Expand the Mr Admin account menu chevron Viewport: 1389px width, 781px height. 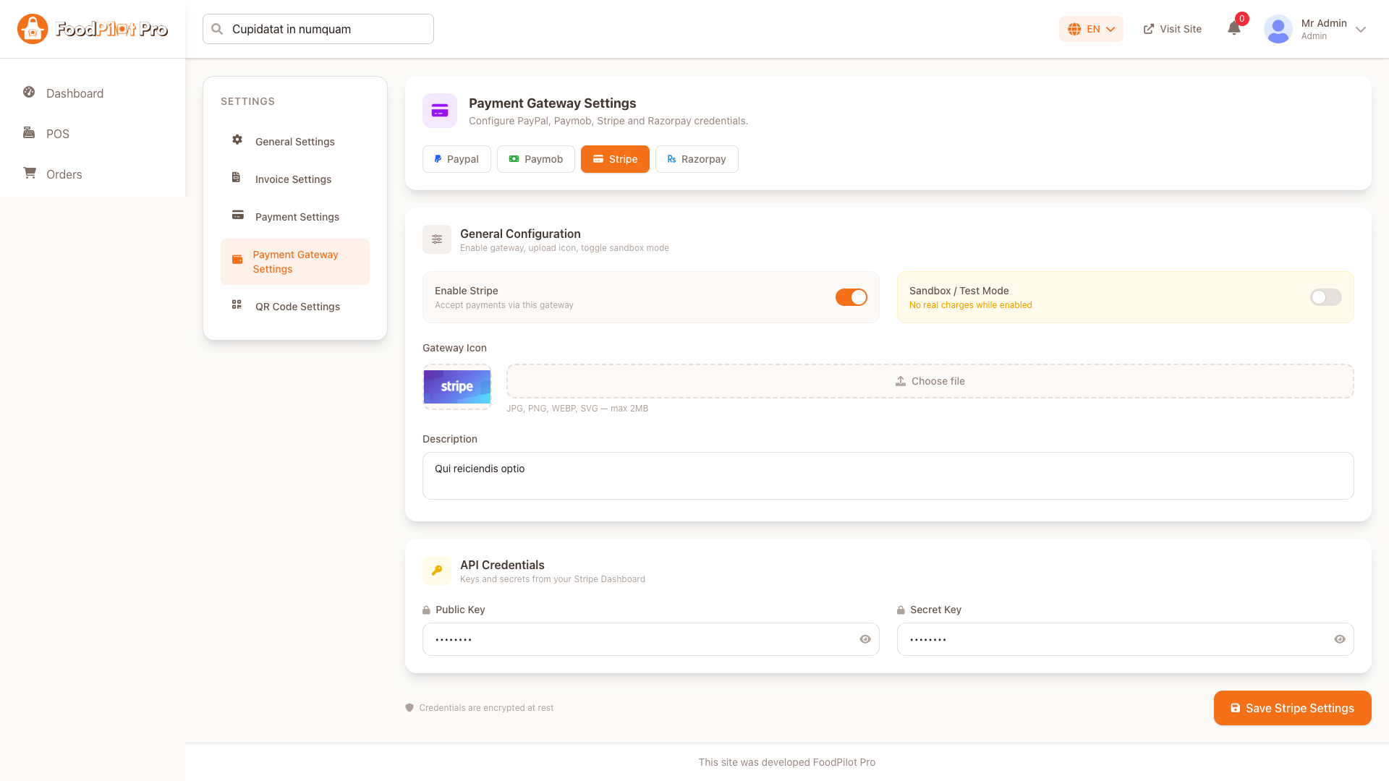click(1361, 30)
